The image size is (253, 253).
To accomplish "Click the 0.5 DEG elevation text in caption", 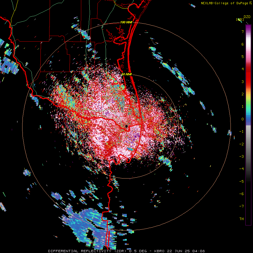I will (x=138, y=251).
